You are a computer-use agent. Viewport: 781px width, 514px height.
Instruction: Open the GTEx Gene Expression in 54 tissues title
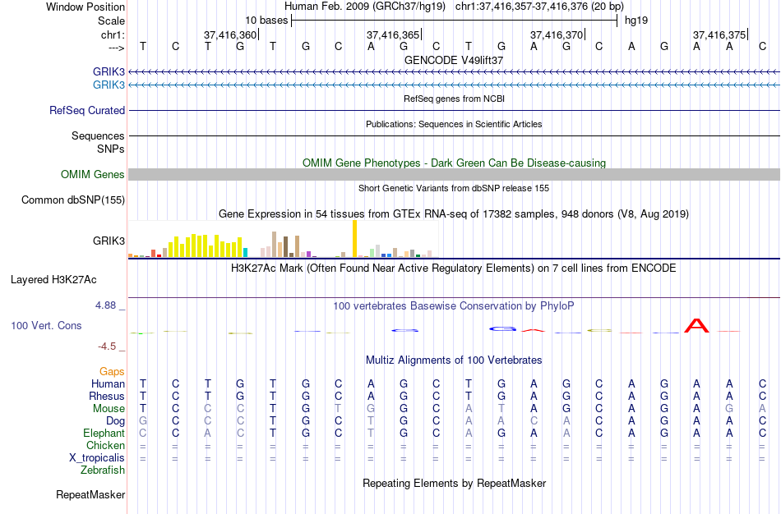coord(454,214)
